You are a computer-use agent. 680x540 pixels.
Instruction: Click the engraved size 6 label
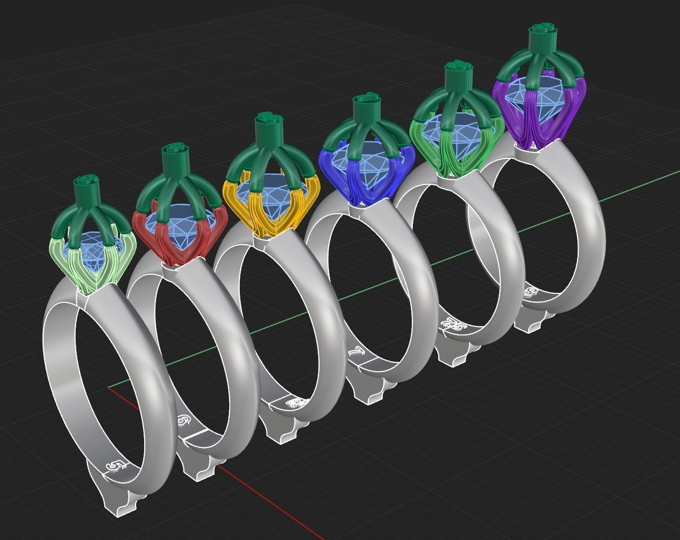click(185, 420)
